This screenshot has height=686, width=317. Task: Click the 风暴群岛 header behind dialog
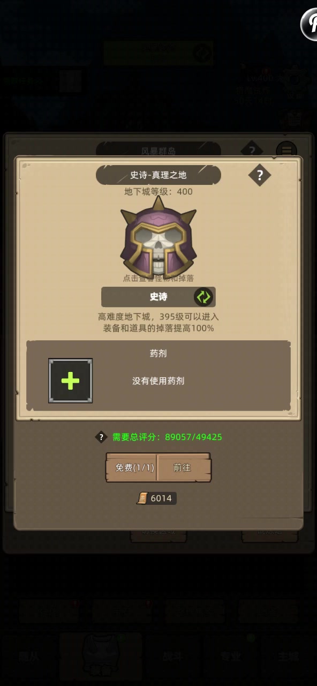pos(159,150)
